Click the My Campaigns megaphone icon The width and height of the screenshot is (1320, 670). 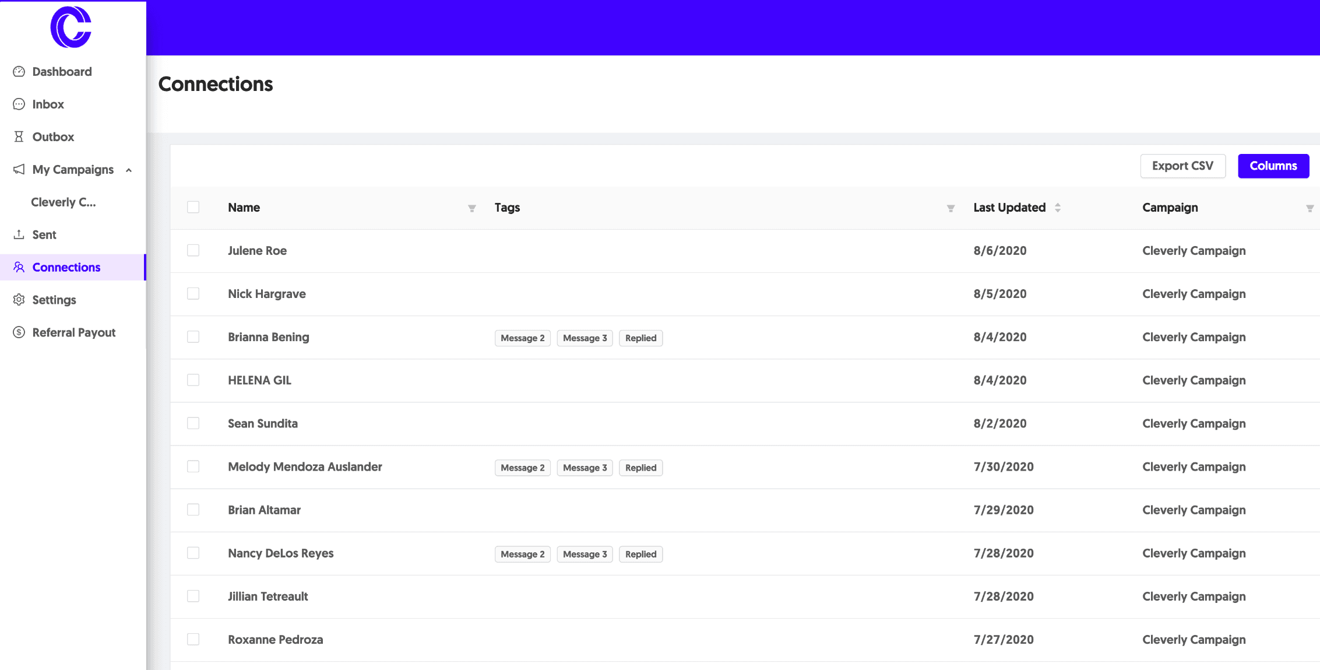coord(19,169)
